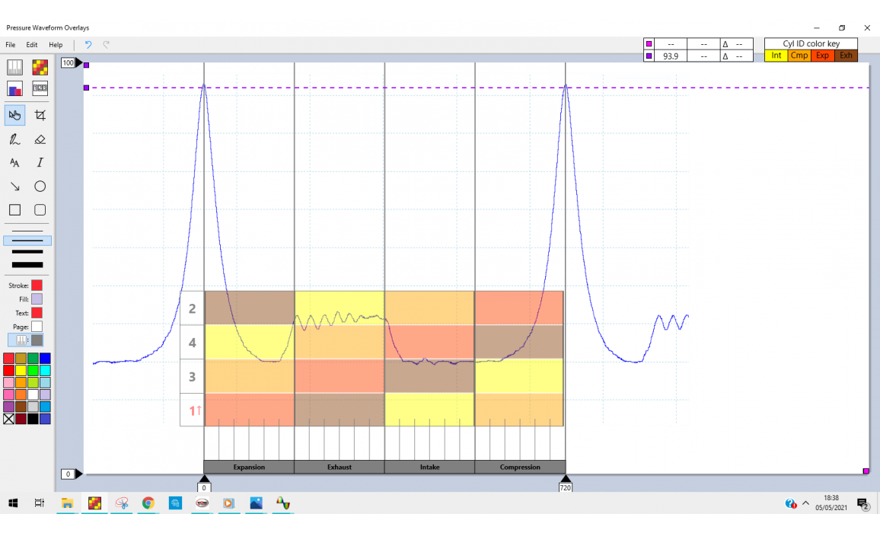
Task: Click the Exp cell in color key
Action: click(x=822, y=56)
